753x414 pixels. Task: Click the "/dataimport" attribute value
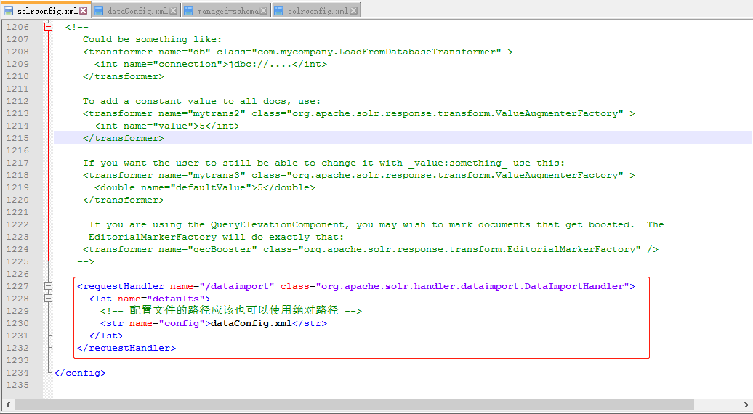click(238, 286)
